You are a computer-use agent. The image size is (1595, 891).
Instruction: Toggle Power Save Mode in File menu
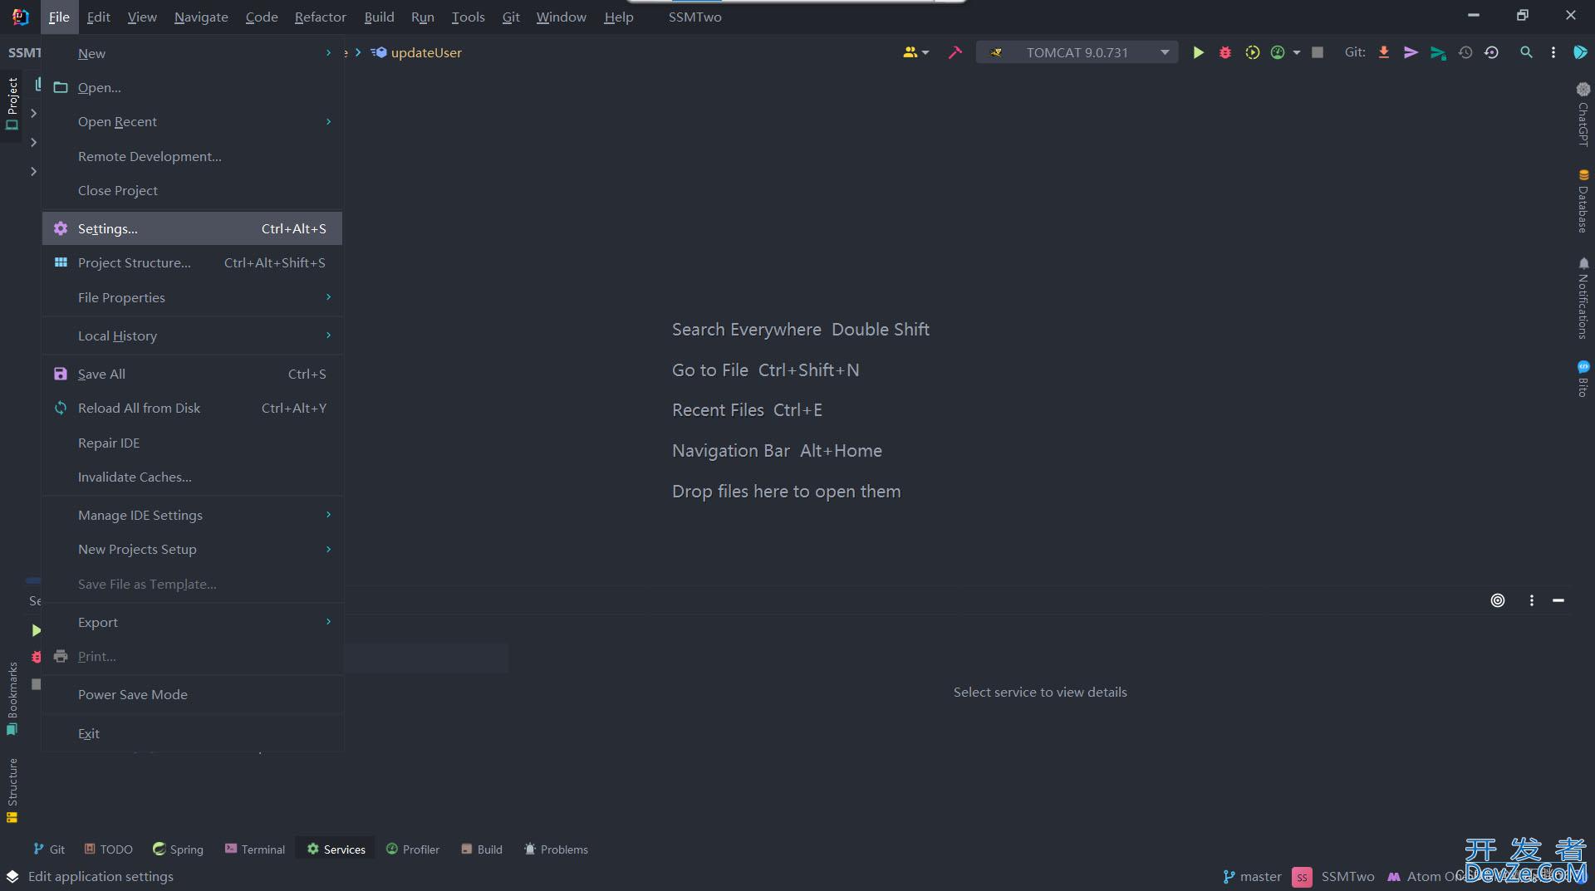pos(133,694)
